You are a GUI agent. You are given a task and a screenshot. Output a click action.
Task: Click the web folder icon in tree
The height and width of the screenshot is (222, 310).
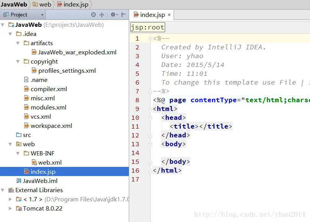[19, 144]
